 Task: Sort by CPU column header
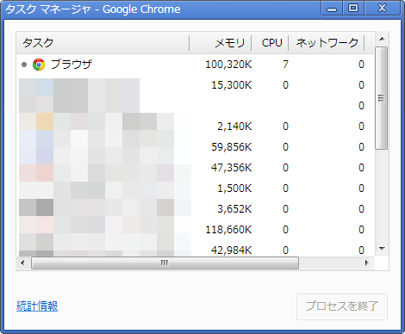point(270,43)
